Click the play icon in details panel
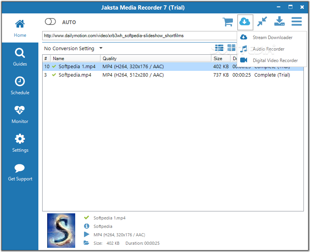The height and width of the screenshot is (252, 310). (86, 234)
